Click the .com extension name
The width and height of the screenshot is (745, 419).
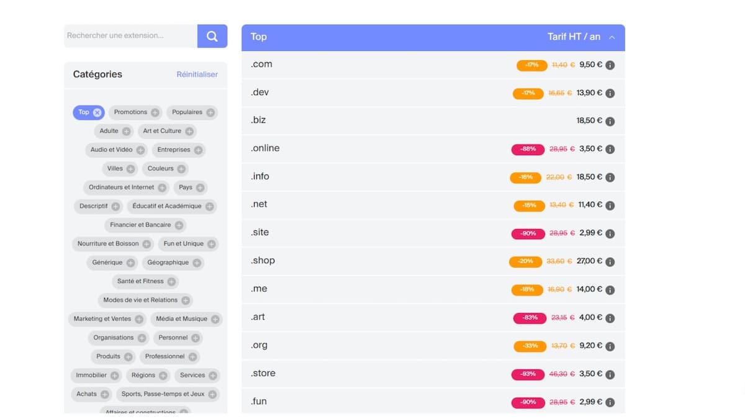click(x=261, y=64)
